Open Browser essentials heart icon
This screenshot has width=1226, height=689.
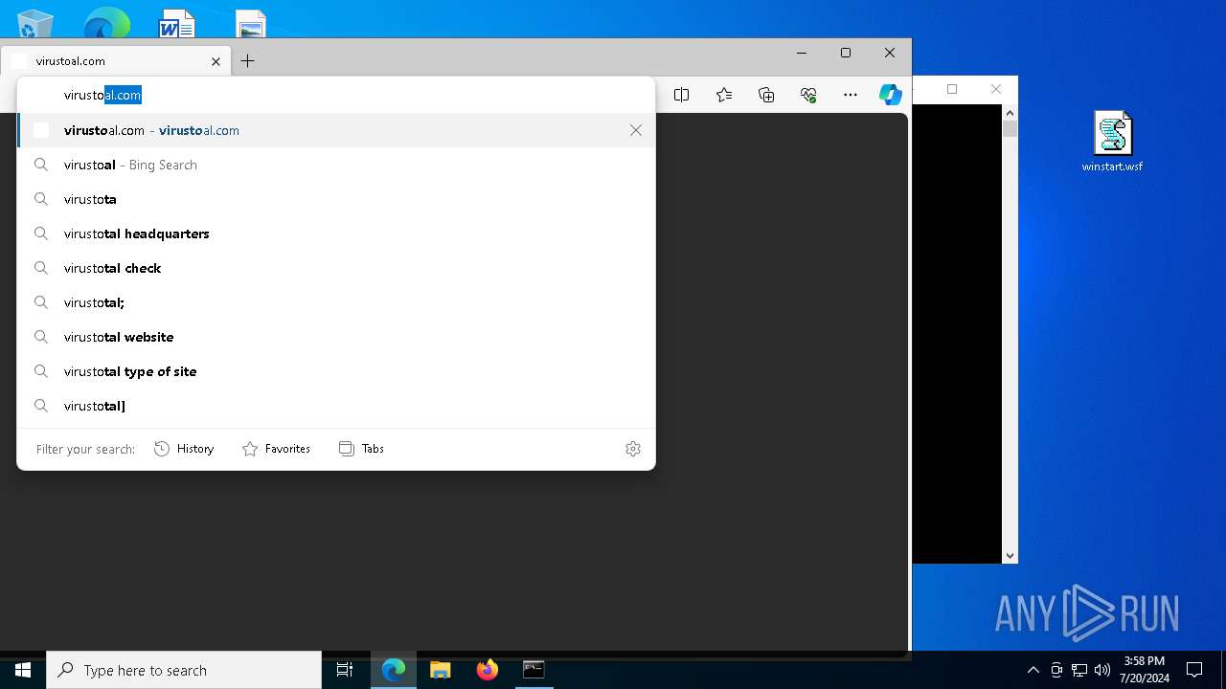click(808, 95)
